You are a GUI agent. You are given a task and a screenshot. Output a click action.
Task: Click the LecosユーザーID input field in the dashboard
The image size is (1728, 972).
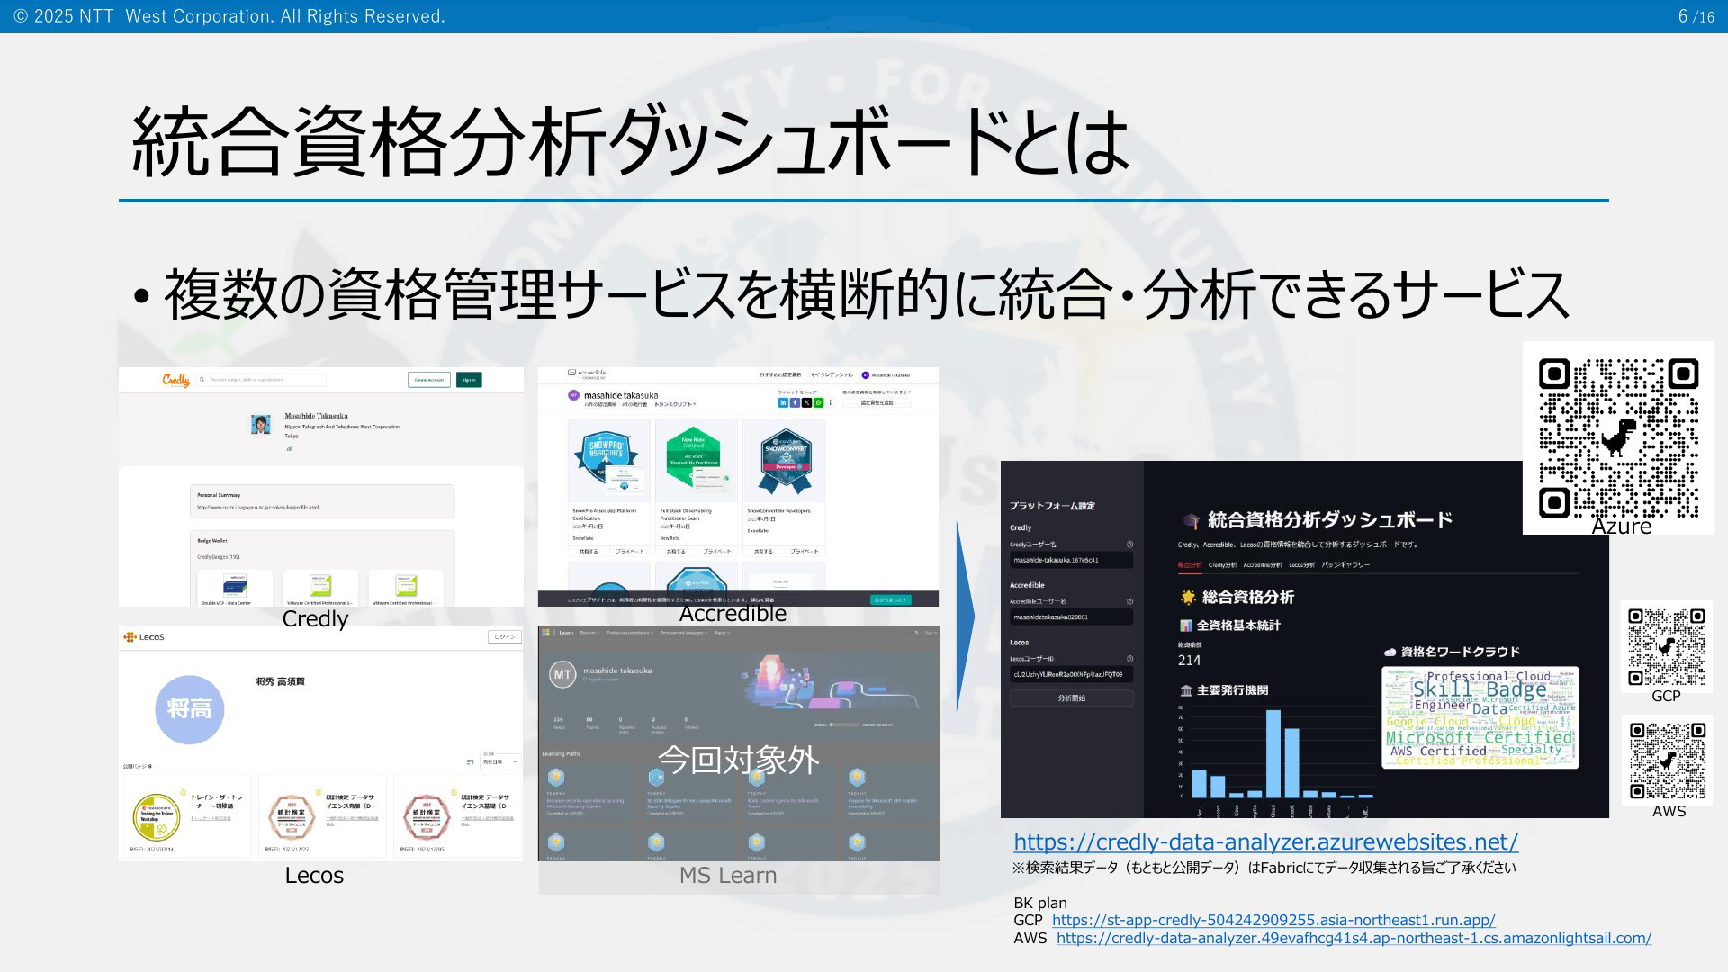click(x=1071, y=674)
